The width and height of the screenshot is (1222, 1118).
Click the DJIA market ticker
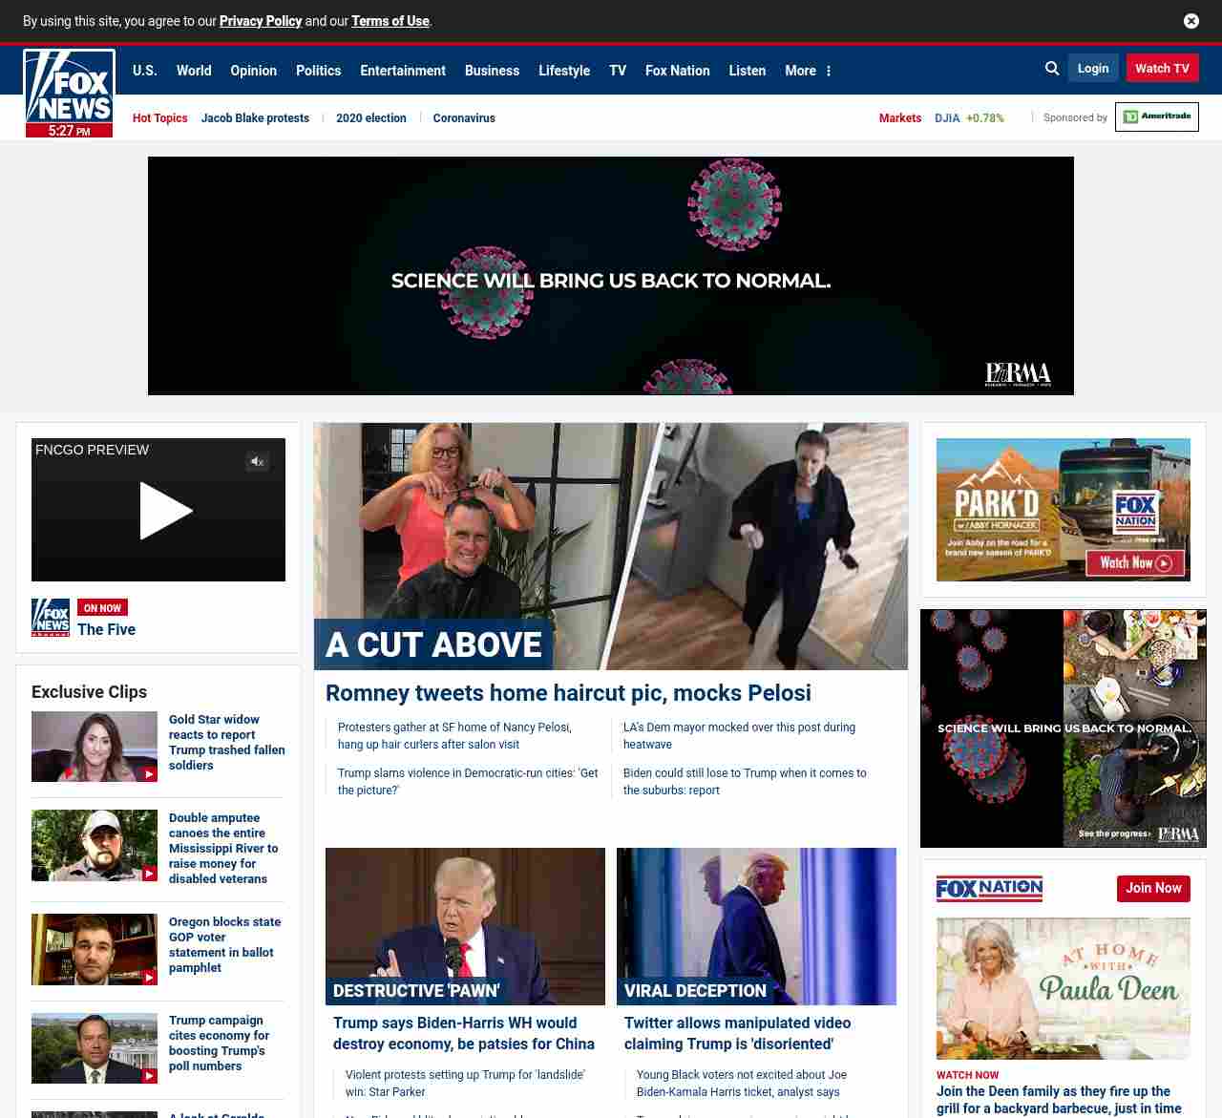point(968,118)
